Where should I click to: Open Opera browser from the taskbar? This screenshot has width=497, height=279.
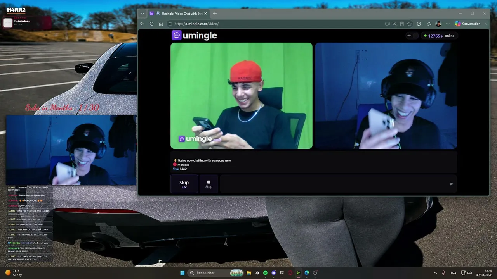click(x=290, y=273)
